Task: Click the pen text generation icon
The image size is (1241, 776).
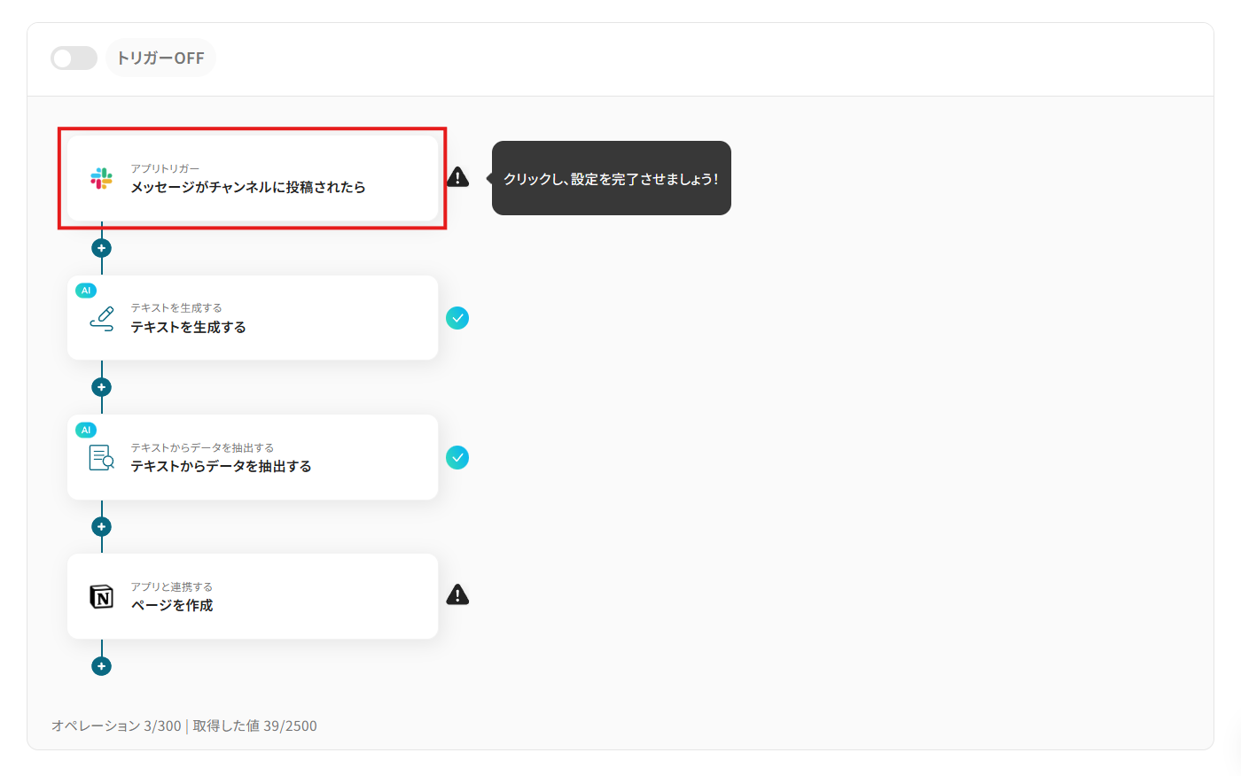Action: point(102,319)
